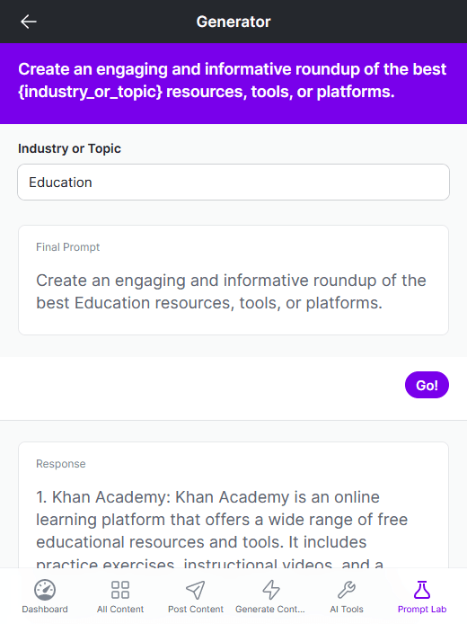Select the AI Tools wrench icon

tap(347, 589)
